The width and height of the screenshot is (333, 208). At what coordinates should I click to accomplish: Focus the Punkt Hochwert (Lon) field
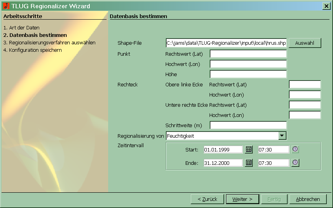pos(248,64)
